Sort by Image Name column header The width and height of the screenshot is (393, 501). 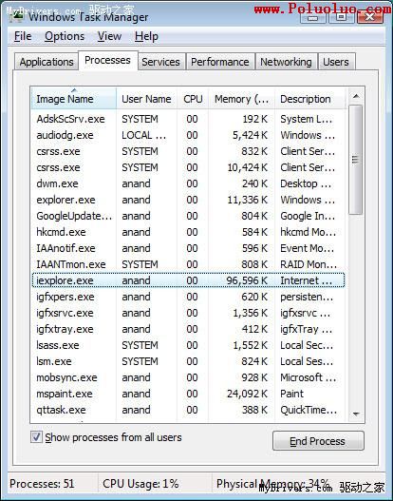click(74, 99)
